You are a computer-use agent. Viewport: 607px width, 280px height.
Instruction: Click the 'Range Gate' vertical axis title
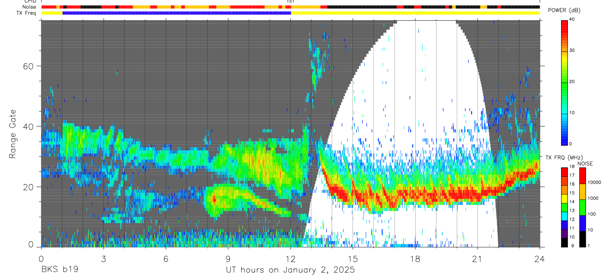coord(12,134)
